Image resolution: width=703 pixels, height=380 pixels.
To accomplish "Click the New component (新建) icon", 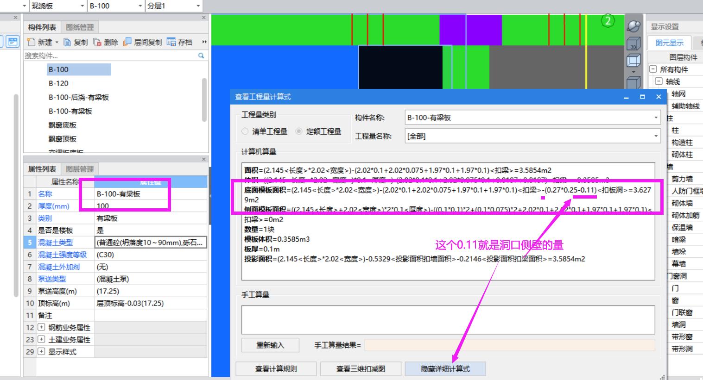I will [x=32, y=42].
